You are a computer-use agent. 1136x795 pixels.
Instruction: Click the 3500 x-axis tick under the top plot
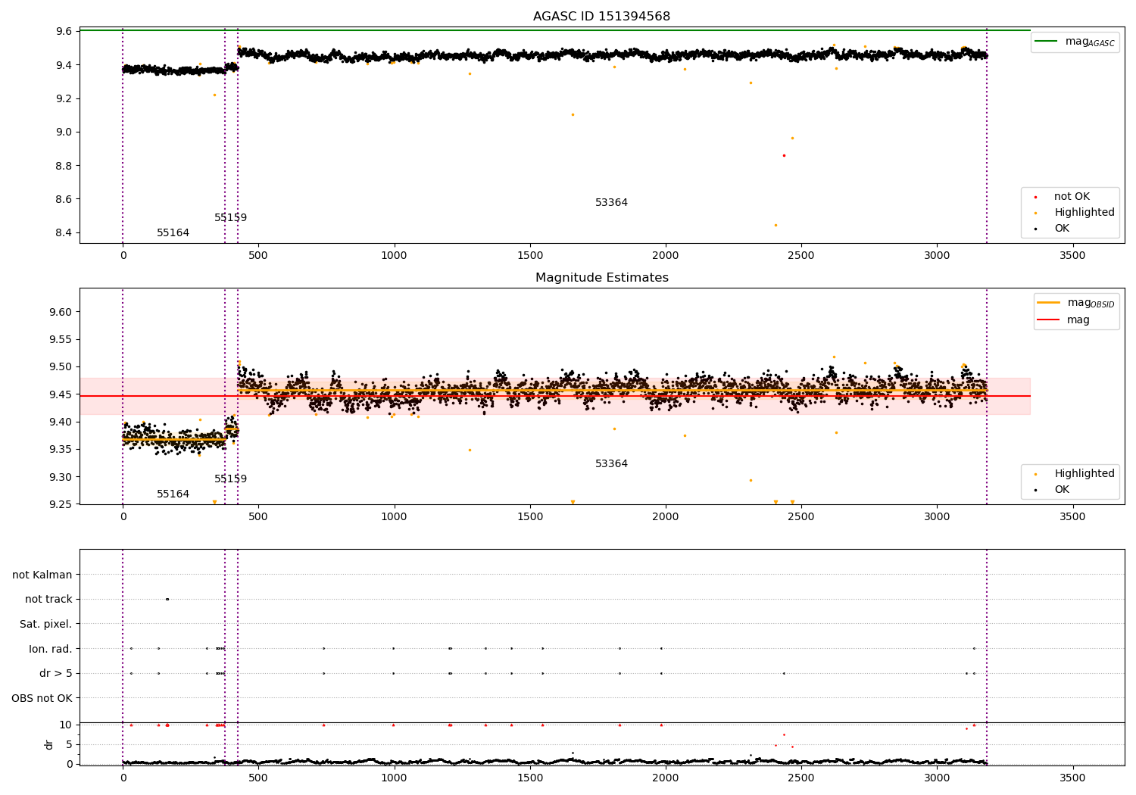pyautogui.click(x=1072, y=256)
